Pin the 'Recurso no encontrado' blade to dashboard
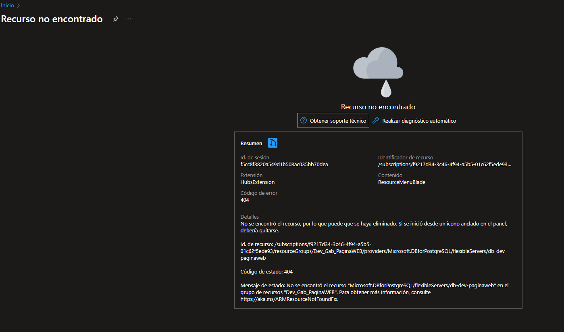Viewport: 564px width, 332px height. point(116,19)
